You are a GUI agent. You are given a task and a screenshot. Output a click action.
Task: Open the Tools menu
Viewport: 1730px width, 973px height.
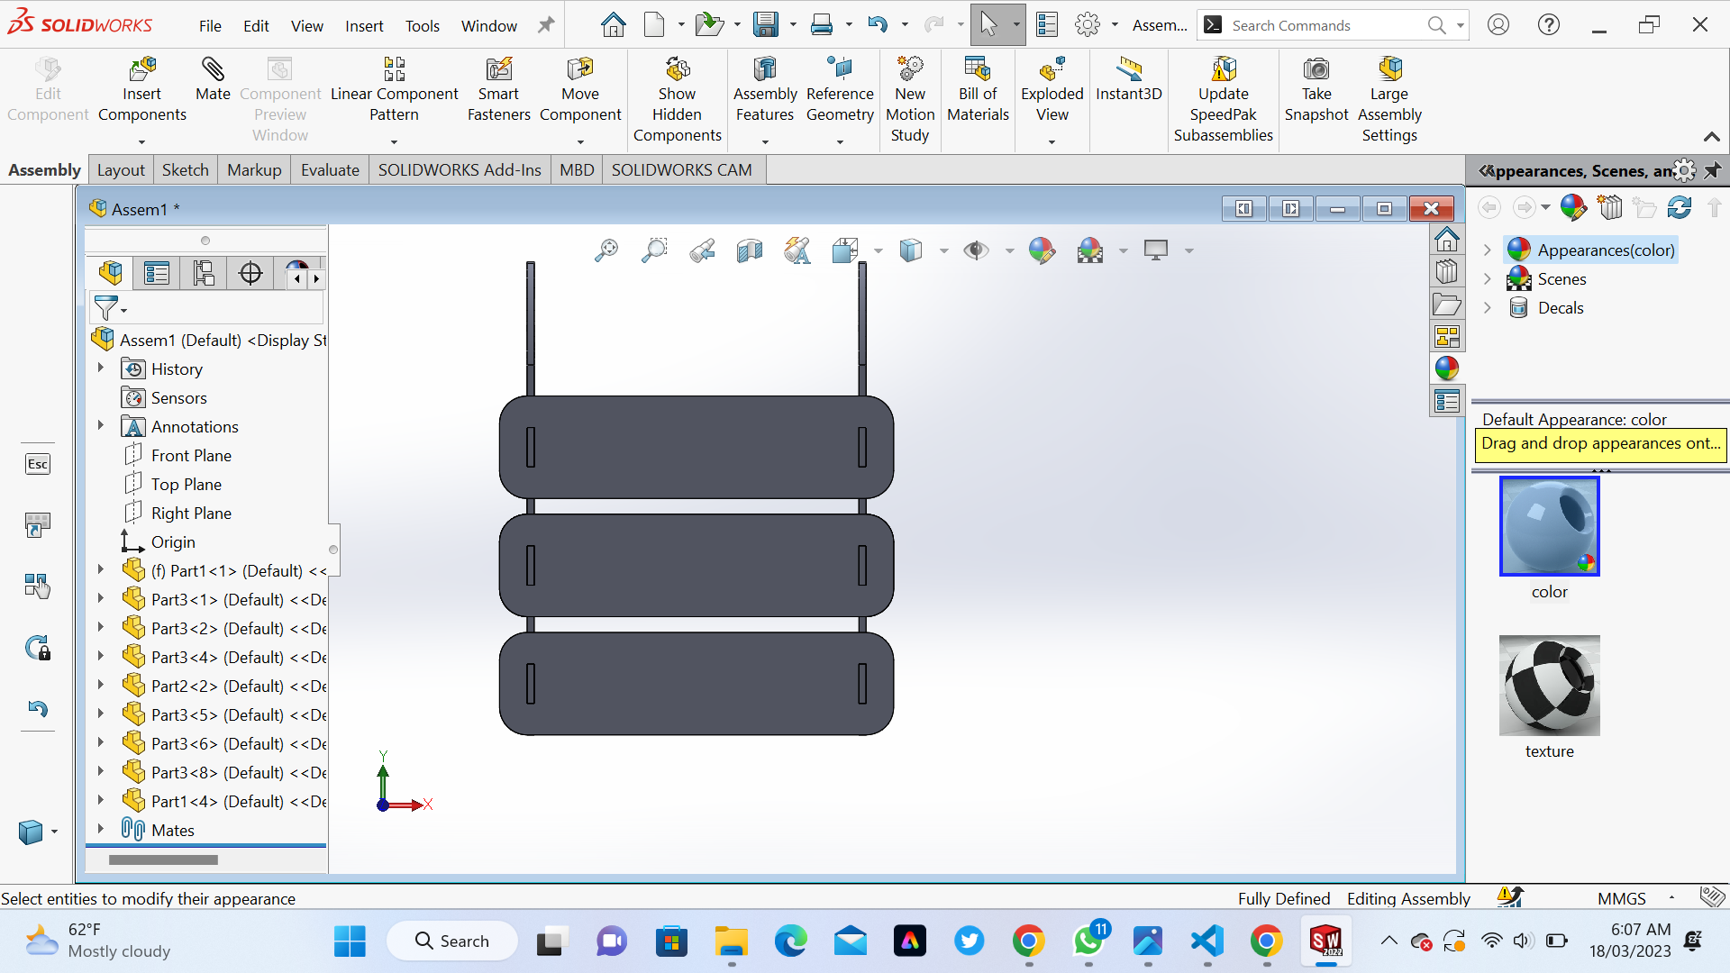point(422,26)
